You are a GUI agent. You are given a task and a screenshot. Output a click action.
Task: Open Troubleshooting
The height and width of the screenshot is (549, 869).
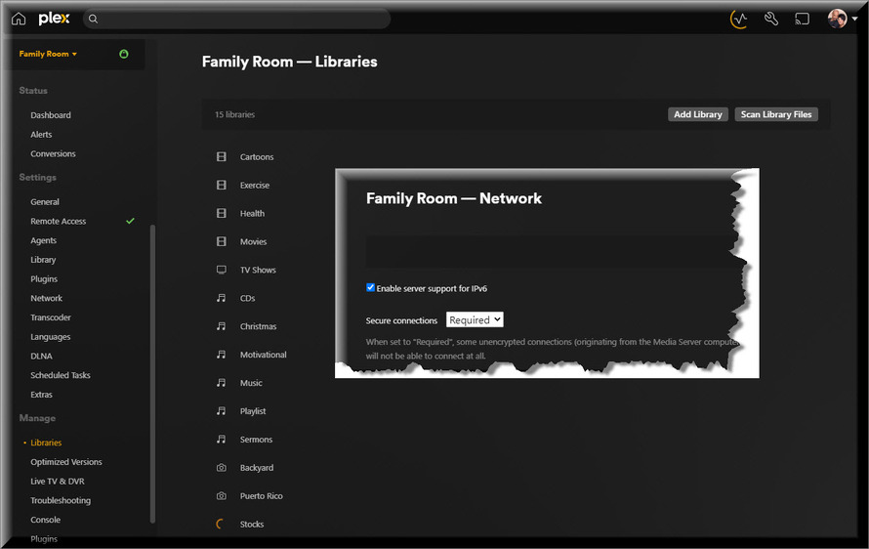[61, 501]
